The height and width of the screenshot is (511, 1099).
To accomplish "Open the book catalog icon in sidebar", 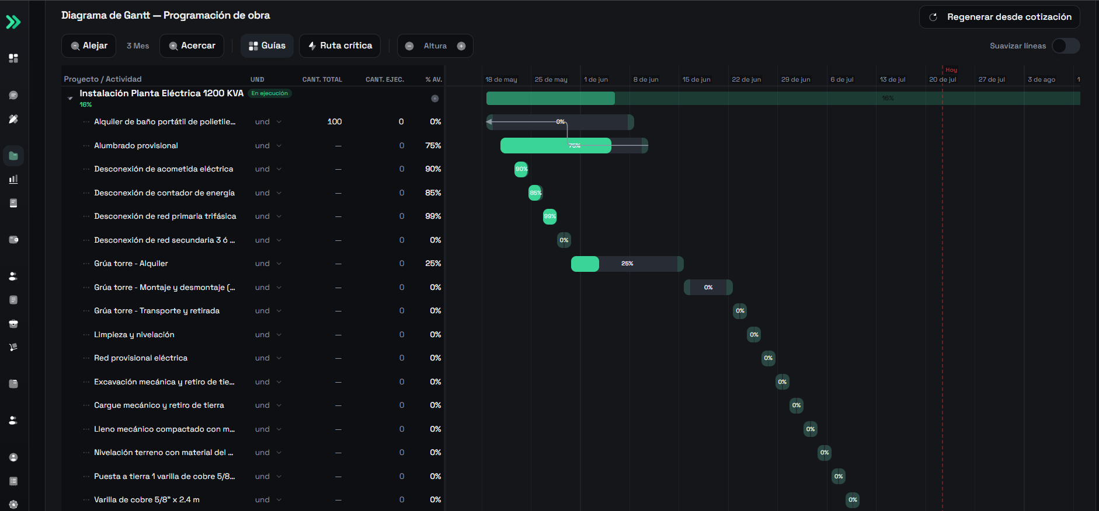I will tap(13, 203).
